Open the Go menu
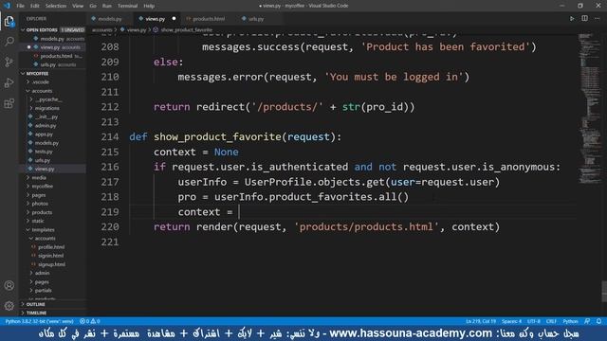Image resolution: width=607 pixels, height=341 pixels. coord(93,6)
